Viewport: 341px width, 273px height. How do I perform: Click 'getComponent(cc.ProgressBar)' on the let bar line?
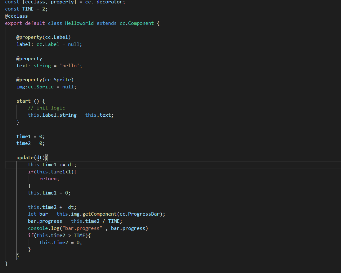122,214
